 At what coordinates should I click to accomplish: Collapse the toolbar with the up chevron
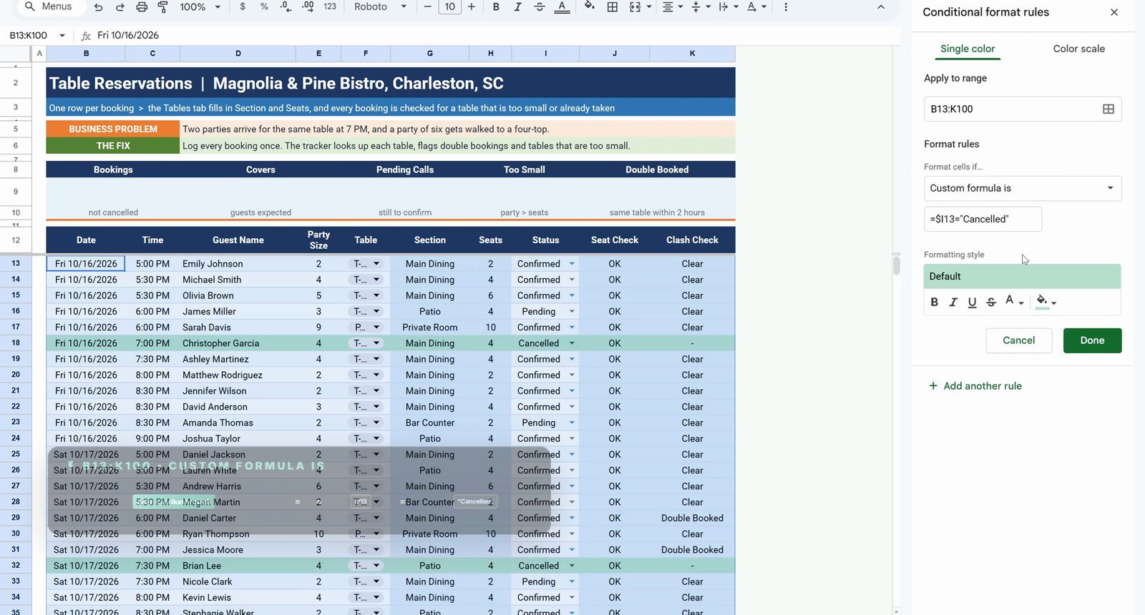(x=881, y=6)
